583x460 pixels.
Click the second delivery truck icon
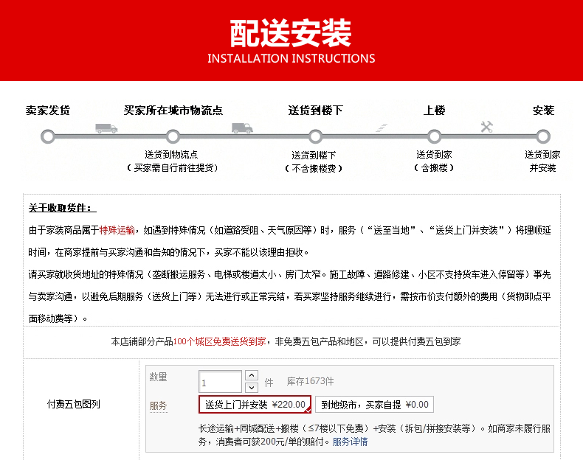[242, 128]
